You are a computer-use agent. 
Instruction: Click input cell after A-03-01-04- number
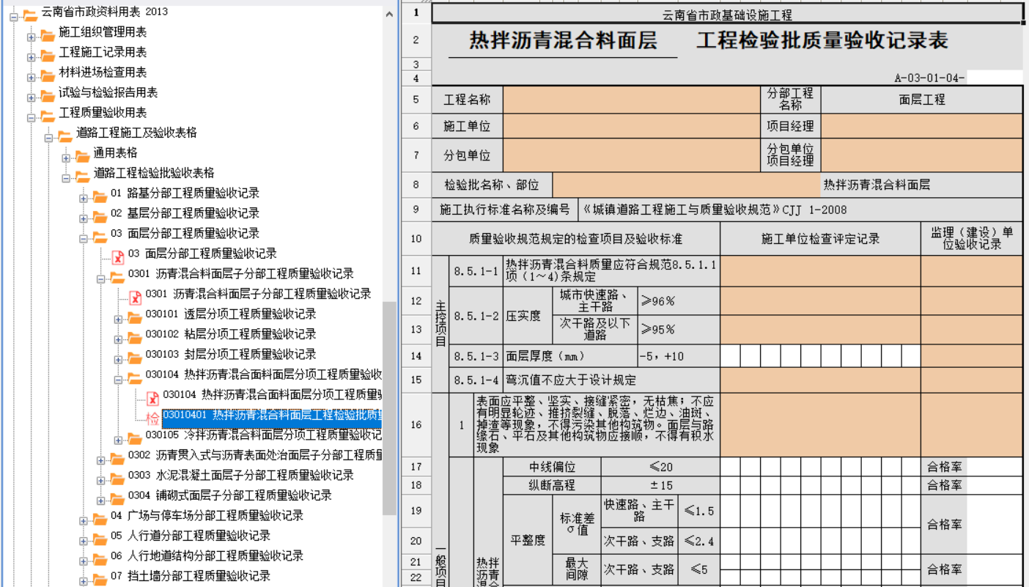click(994, 78)
